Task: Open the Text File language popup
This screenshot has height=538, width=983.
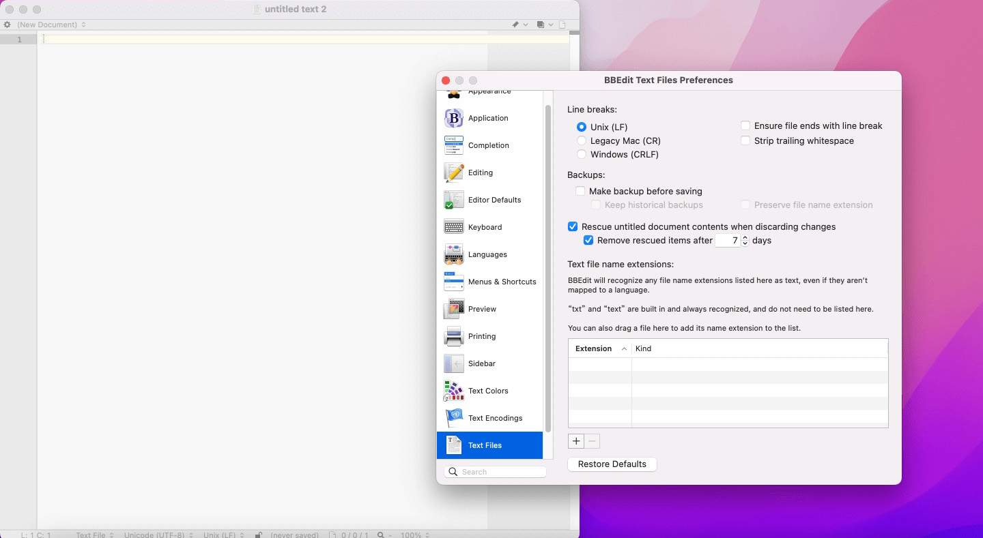Action: 94,535
